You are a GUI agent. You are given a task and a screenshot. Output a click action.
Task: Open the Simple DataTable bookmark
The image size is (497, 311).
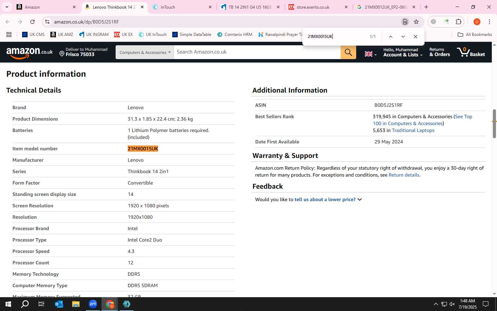click(192, 35)
